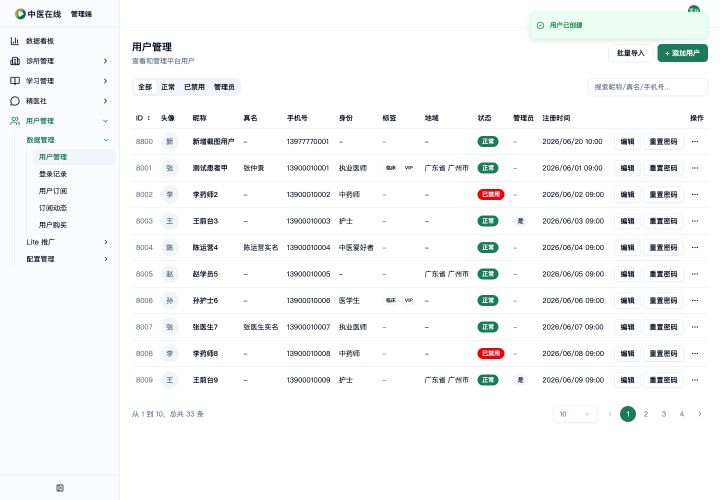
Task: Click registration time 2026/06/20 10:00
Action: pos(572,141)
